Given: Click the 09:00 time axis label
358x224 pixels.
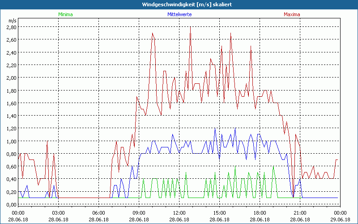Looking at the screenshot, I should tap(139, 212).
